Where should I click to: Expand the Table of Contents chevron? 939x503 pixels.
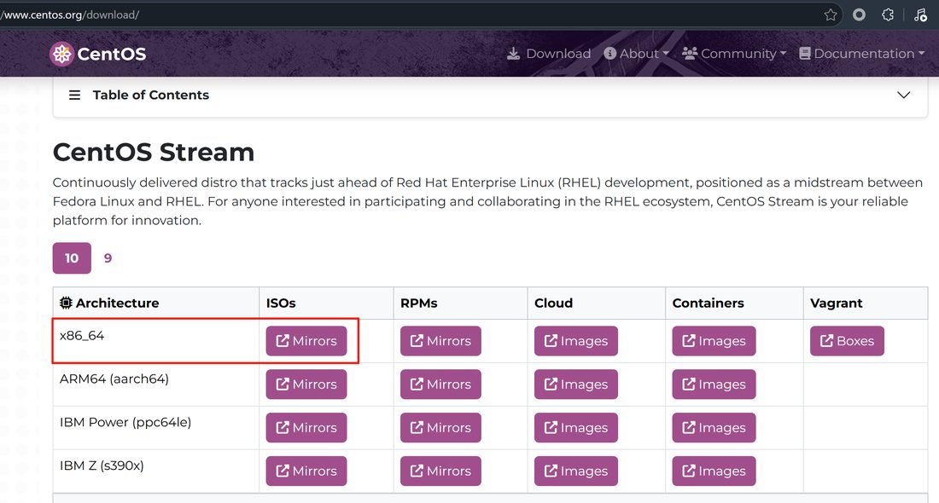pos(903,95)
